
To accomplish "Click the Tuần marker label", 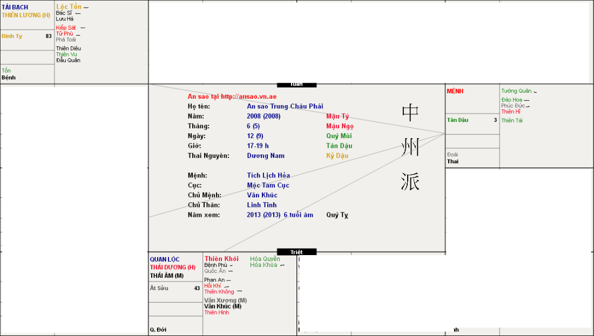I will click(x=296, y=85).
